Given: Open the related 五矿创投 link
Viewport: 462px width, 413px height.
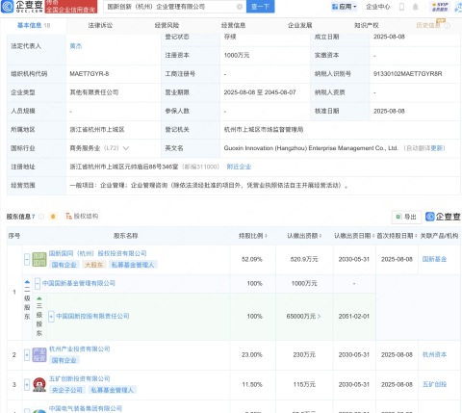Looking at the screenshot, I should 434,384.
